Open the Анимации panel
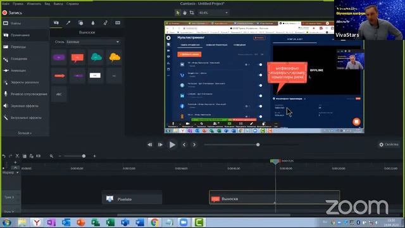 coord(25,70)
